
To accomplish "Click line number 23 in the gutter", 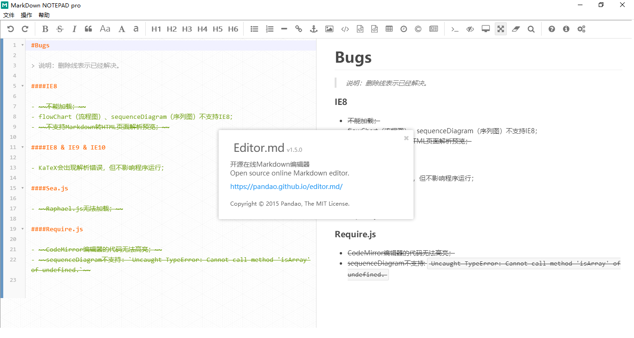I will [13, 280].
